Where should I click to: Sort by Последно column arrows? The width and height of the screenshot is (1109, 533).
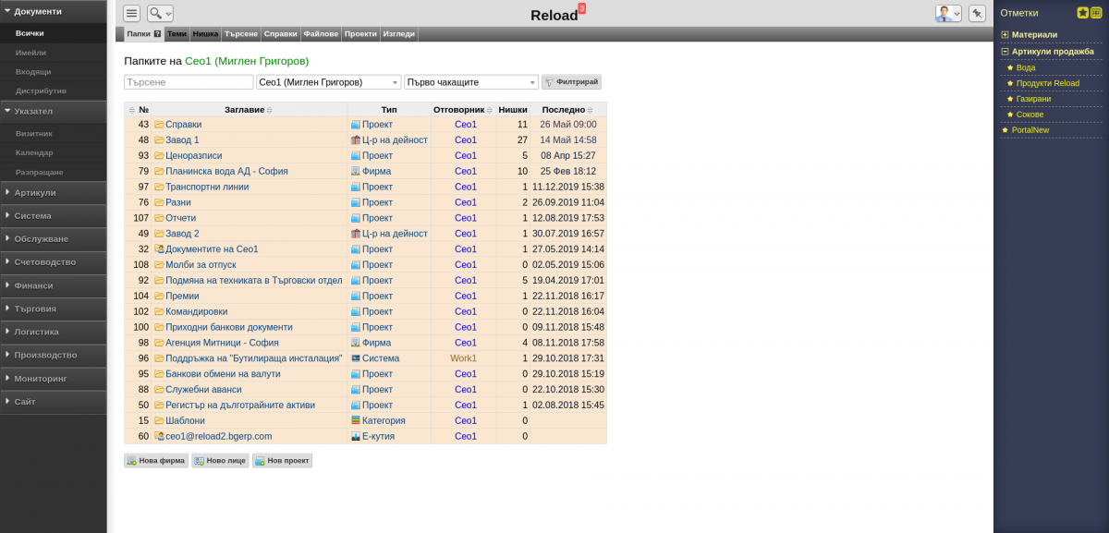tap(591, 110)
